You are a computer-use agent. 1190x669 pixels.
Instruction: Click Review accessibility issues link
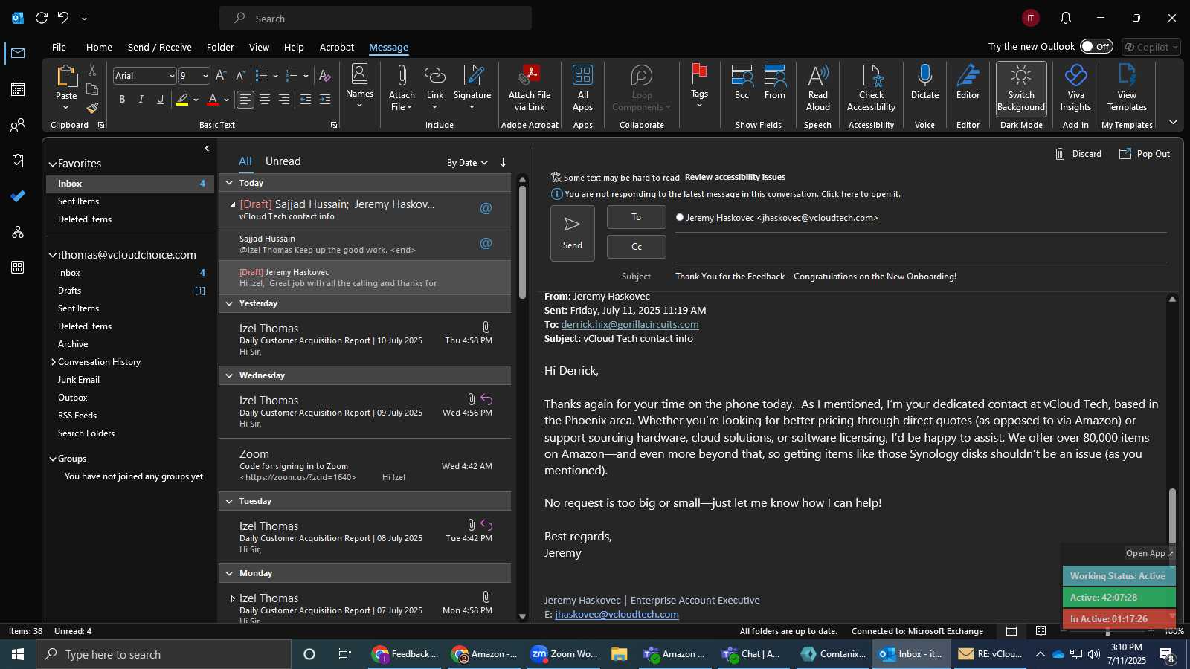[735, 177]
